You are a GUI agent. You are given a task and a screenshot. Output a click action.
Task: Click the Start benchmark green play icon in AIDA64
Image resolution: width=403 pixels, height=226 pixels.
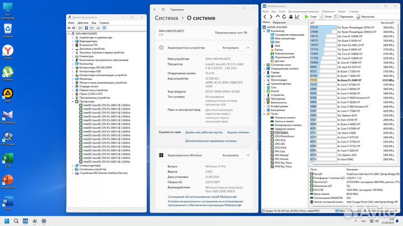click(306, 17)
